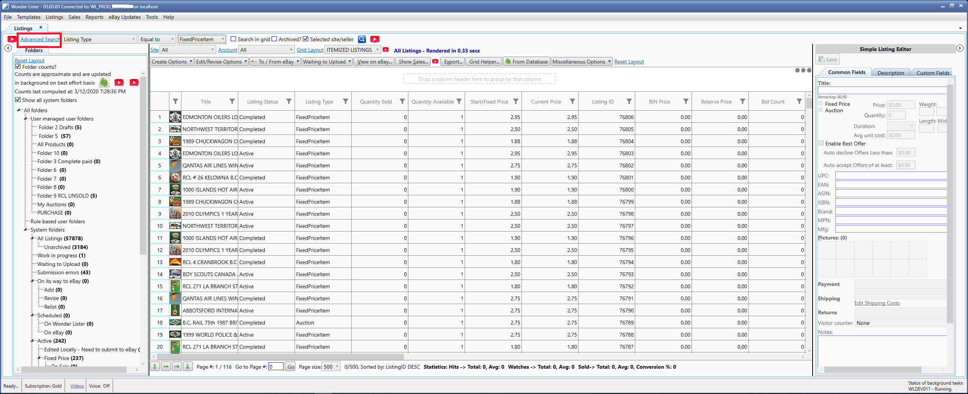Close the Listings tab with the x
Screen dimensions: 968x394
click(41, 28)
